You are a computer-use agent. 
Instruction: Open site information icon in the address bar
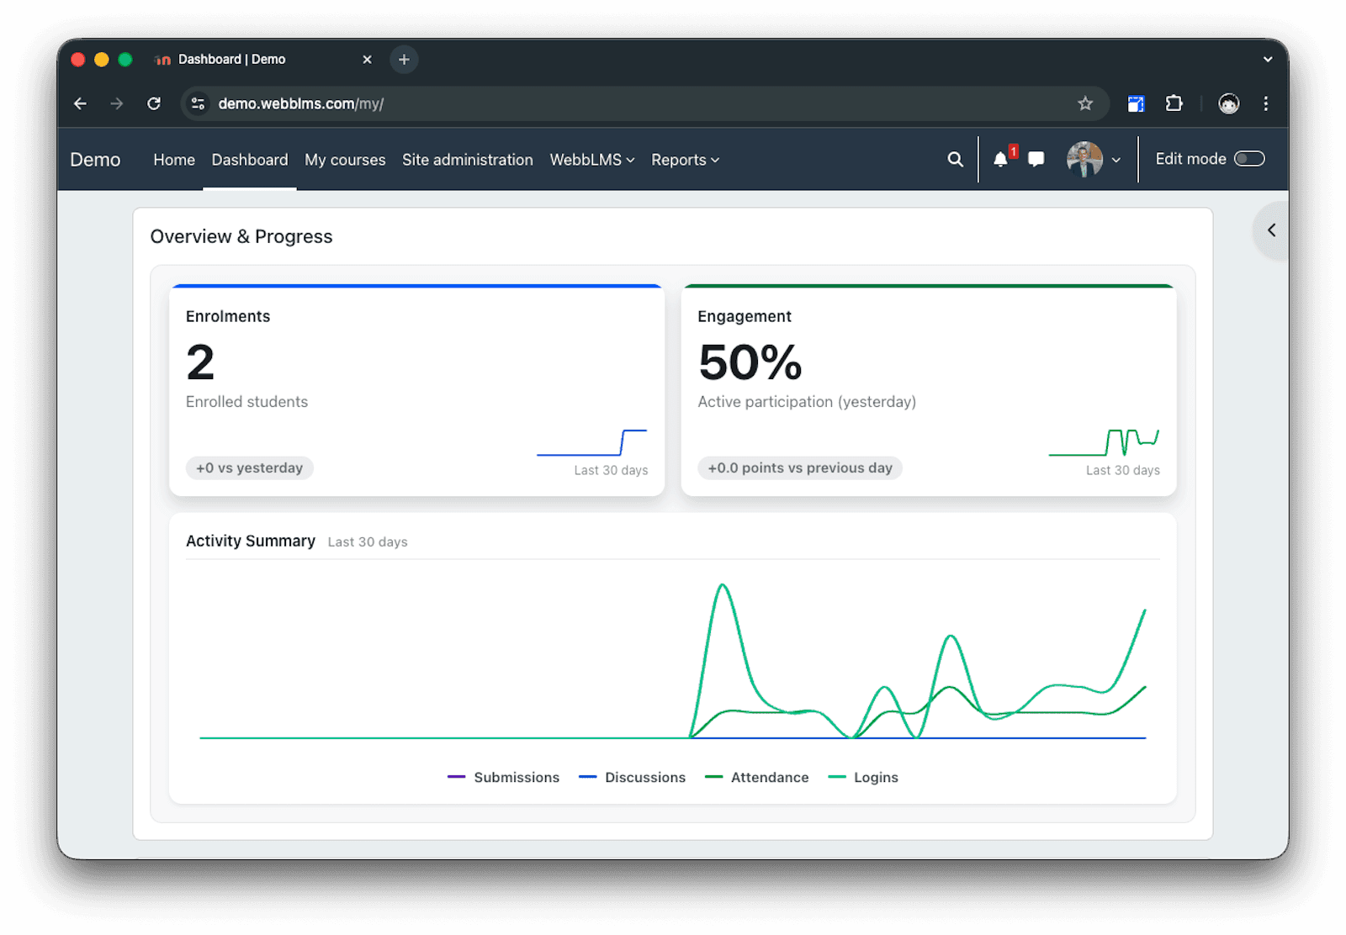[x=199, y=103]
